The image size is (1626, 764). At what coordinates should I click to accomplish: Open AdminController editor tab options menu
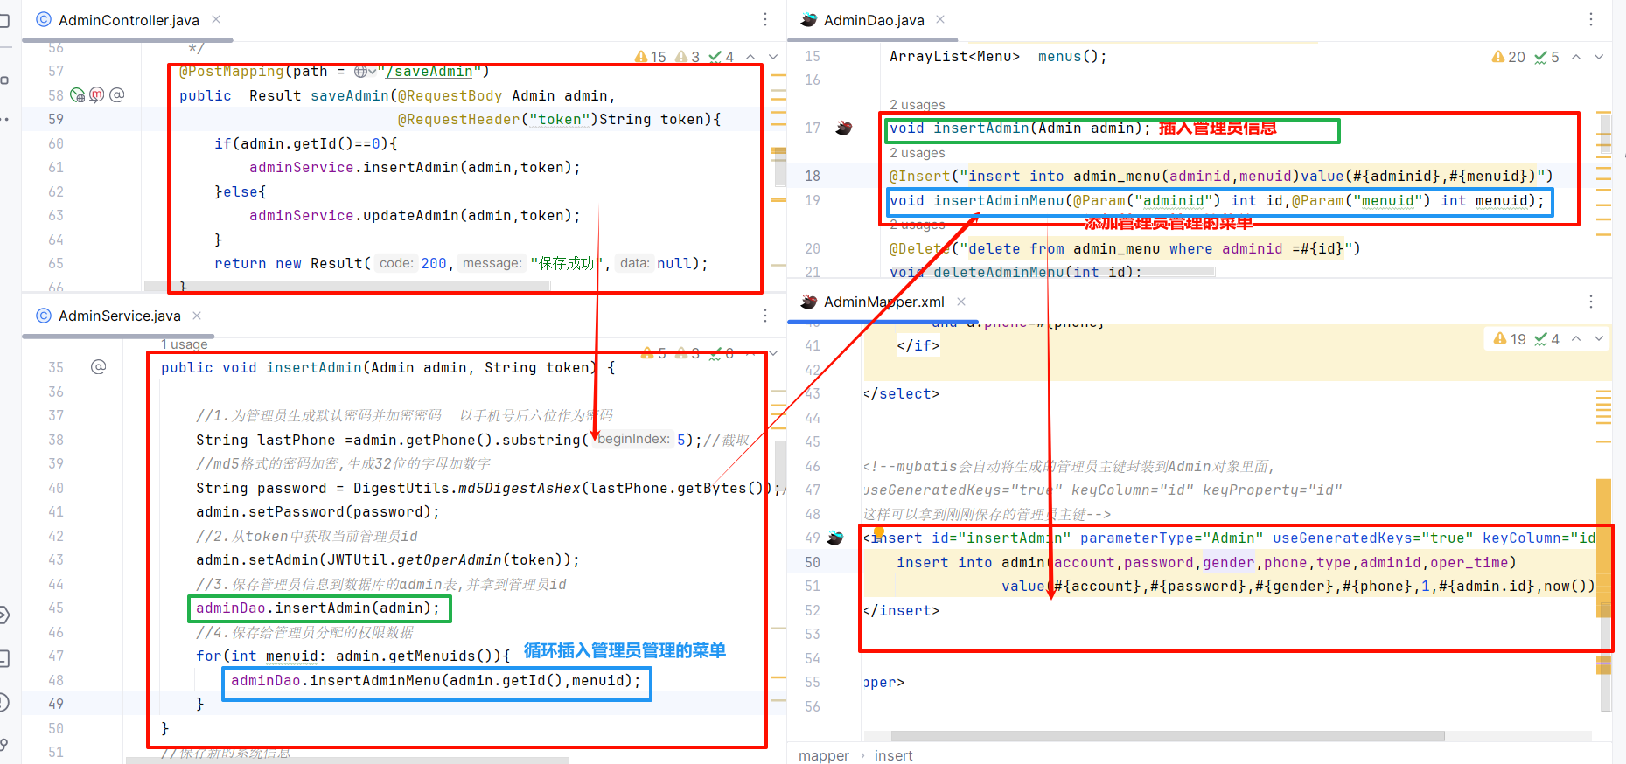[x=765, y=19]
